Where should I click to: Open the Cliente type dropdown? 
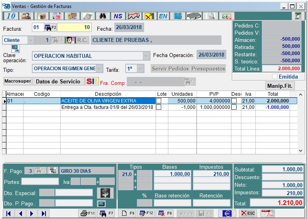[31, 40]
